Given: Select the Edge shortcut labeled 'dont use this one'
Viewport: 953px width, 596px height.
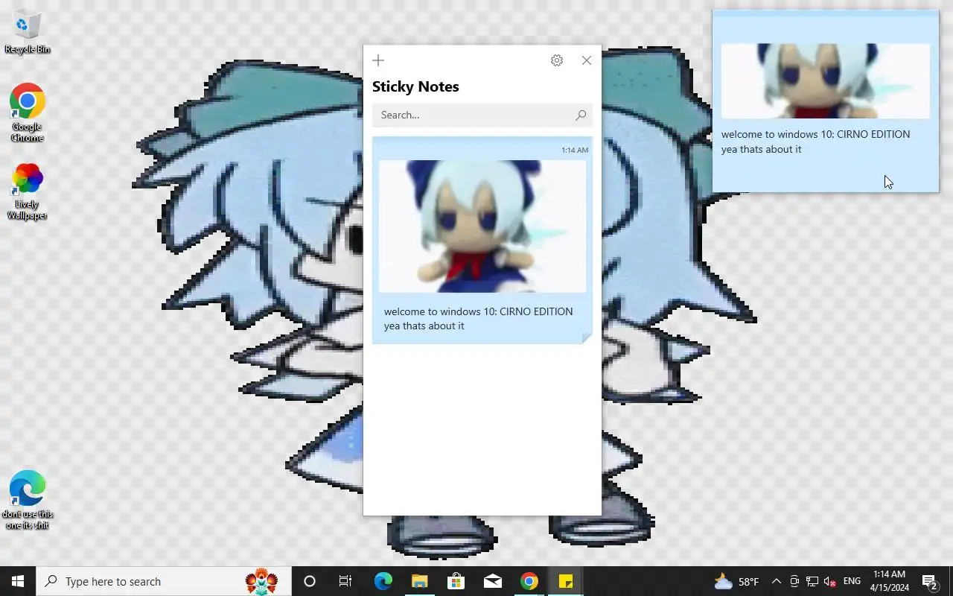Looking at the screenshot, I should click(28, 499).
